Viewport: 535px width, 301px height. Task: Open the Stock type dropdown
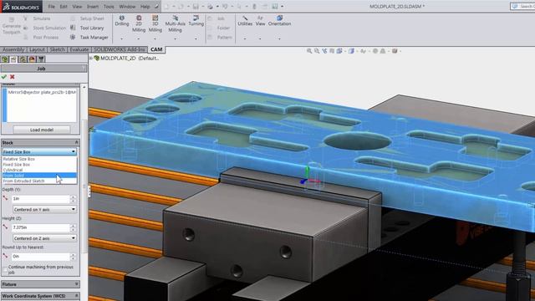pos(39,151)
